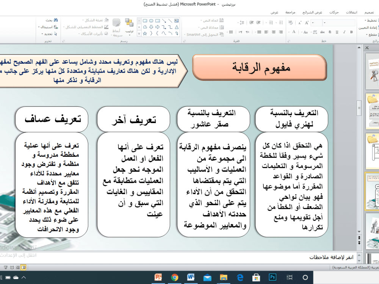Image resolution: width=379 pixels, height=284 pixels.
Task: Select the Curve line shape
Action: click(164, 34)
